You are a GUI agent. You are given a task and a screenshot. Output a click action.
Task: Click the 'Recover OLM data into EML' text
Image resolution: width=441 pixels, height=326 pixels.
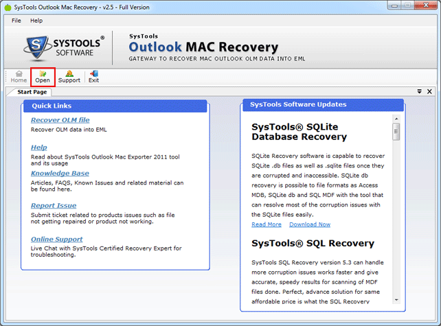[69, 130]
